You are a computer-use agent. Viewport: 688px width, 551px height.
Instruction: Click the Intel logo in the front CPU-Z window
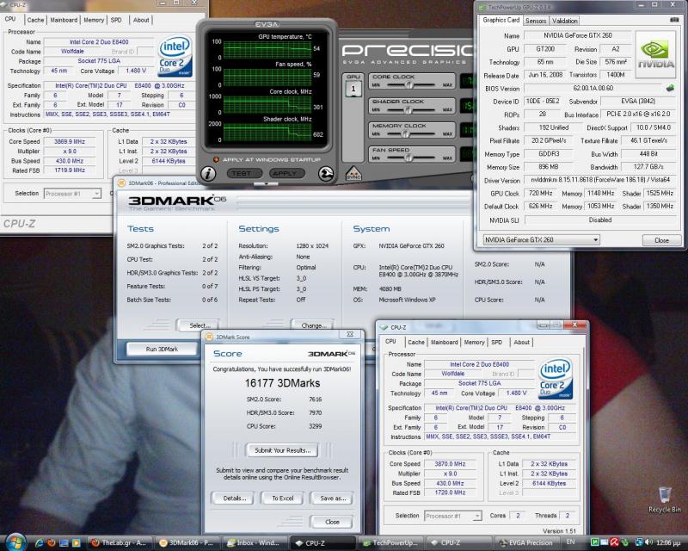pos(556,378)
